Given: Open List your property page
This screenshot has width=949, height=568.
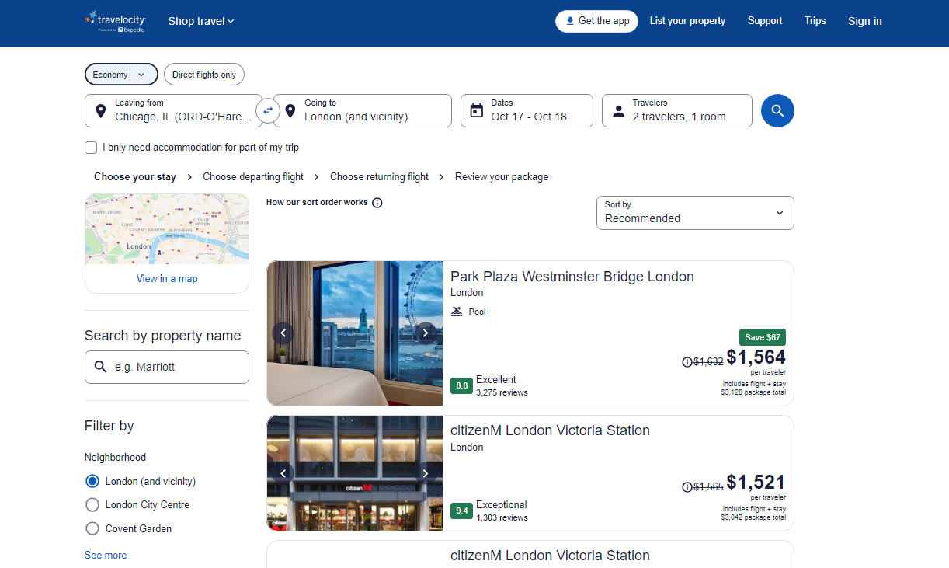Looking at the screenshot, I should point(687,21).
